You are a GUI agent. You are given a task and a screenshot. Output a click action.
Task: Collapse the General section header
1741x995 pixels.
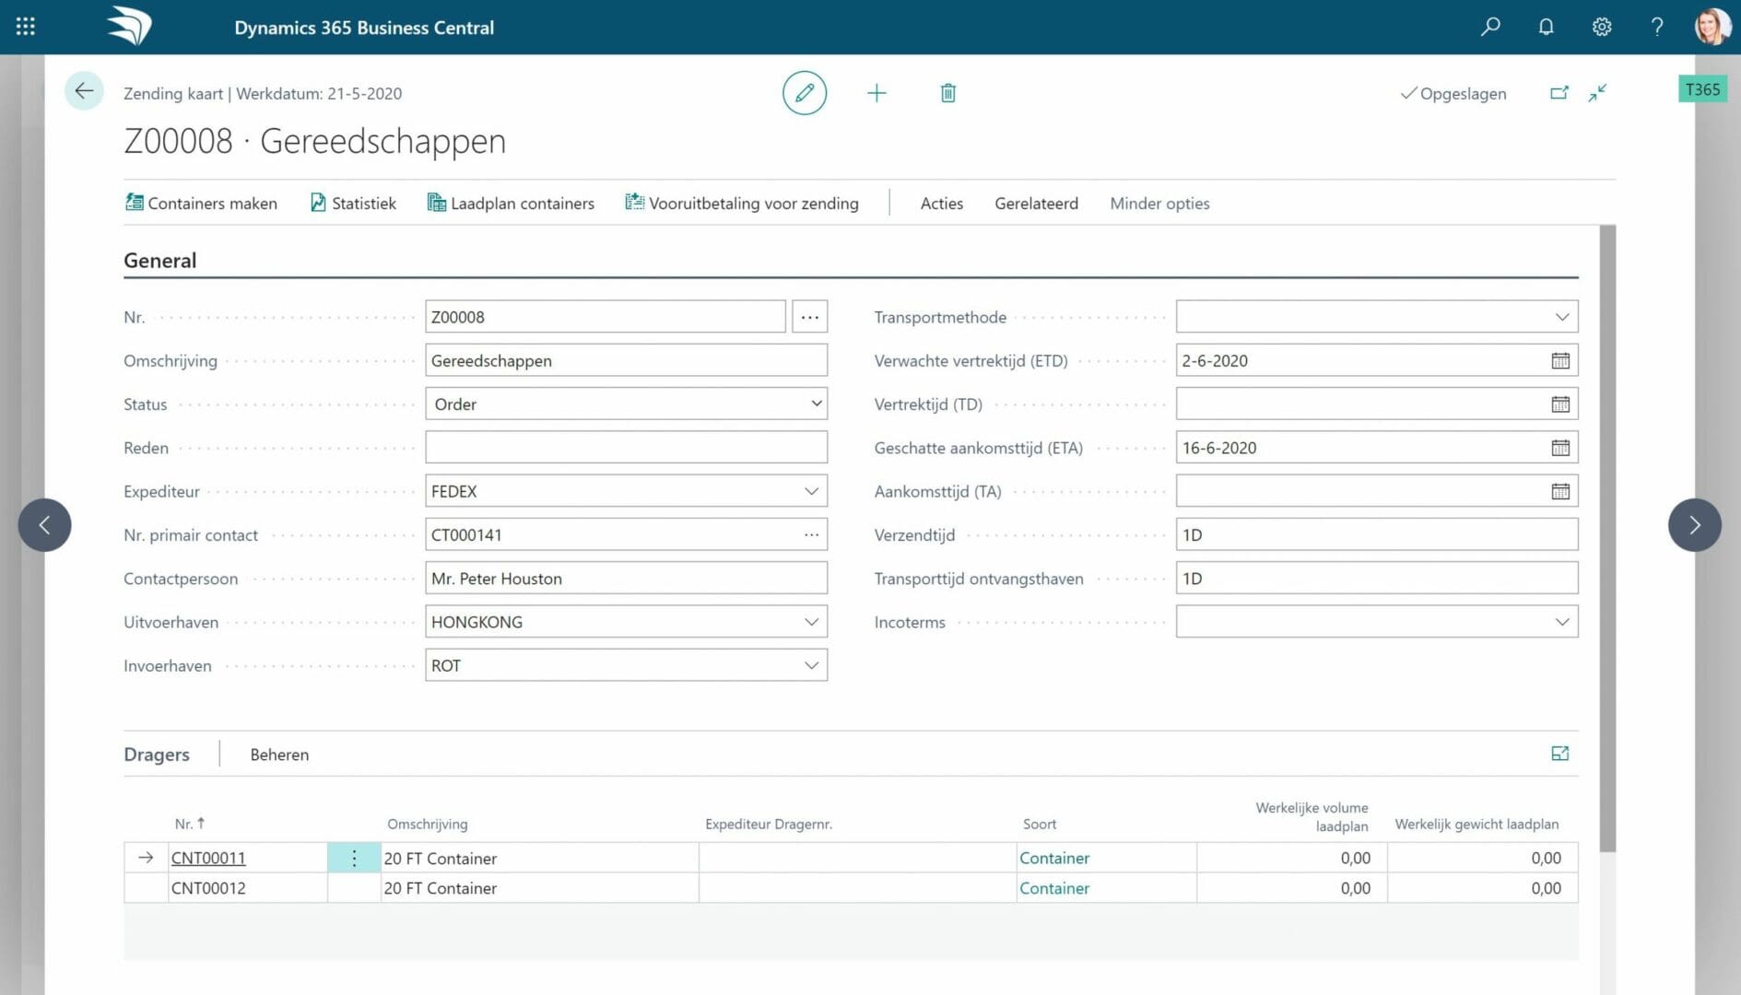[159, 260]
